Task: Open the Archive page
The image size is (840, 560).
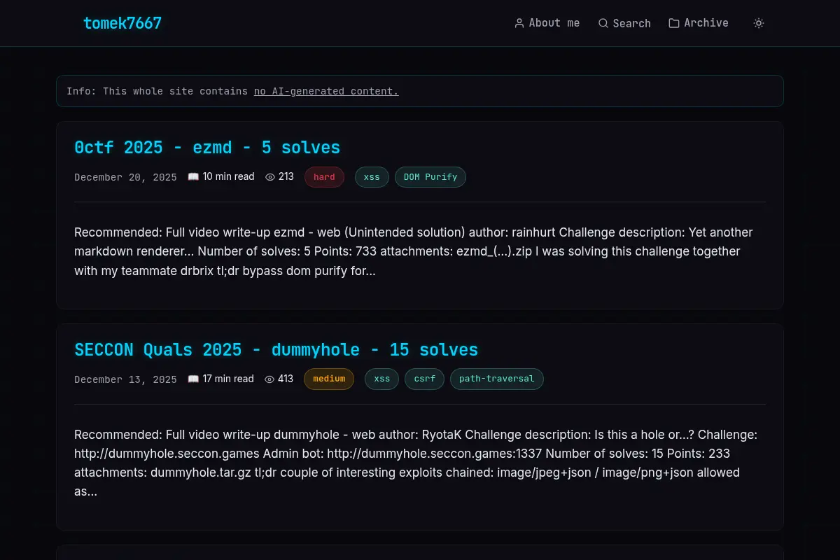Action: point(699,23)
